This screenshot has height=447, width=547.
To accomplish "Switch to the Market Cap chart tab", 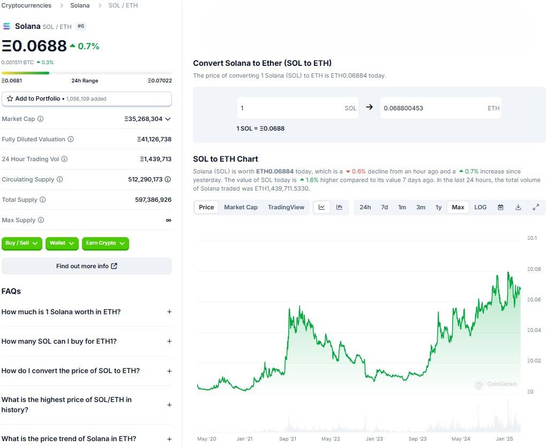I will pyautogui.click(x=241, y=207).
